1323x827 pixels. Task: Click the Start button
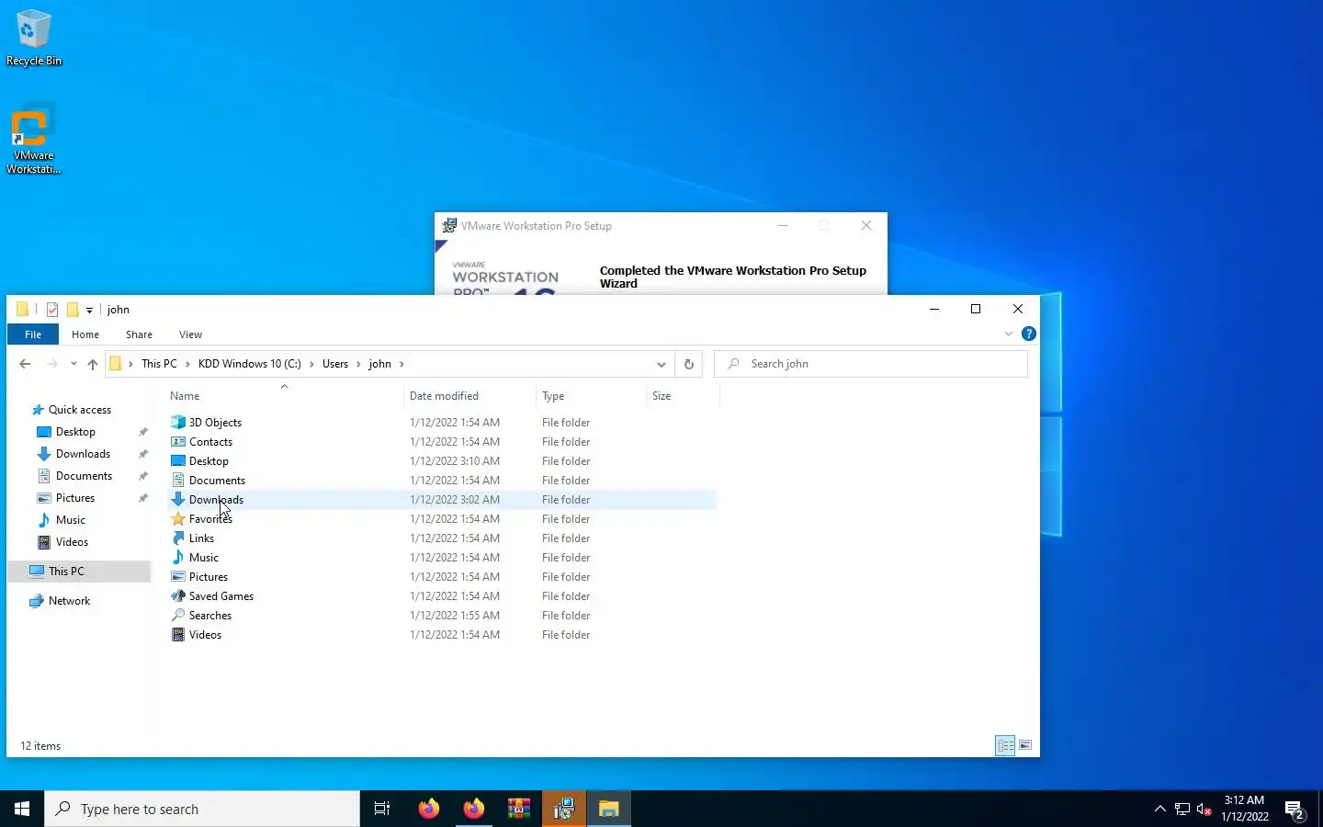point(22,809)
